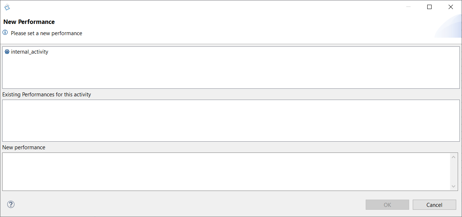Close the dialog using the X icon
This screenshot has width=462, height=217.
pos(451,7)
